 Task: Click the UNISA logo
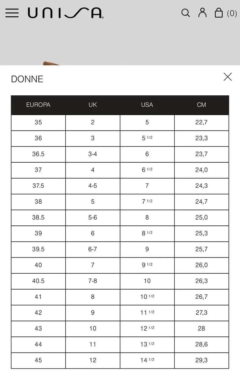66,13
